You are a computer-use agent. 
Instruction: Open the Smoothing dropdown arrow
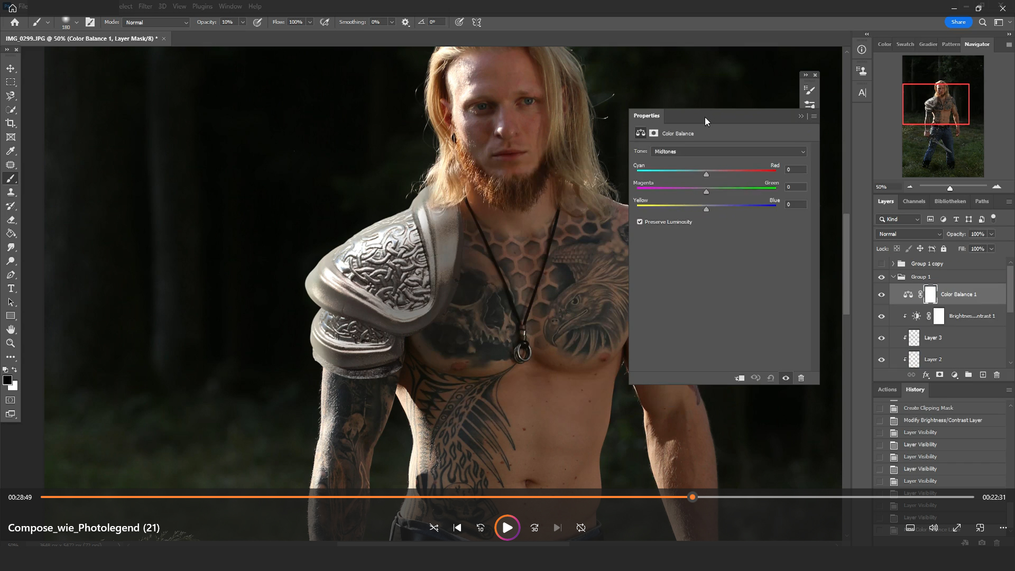click(392, 22)
